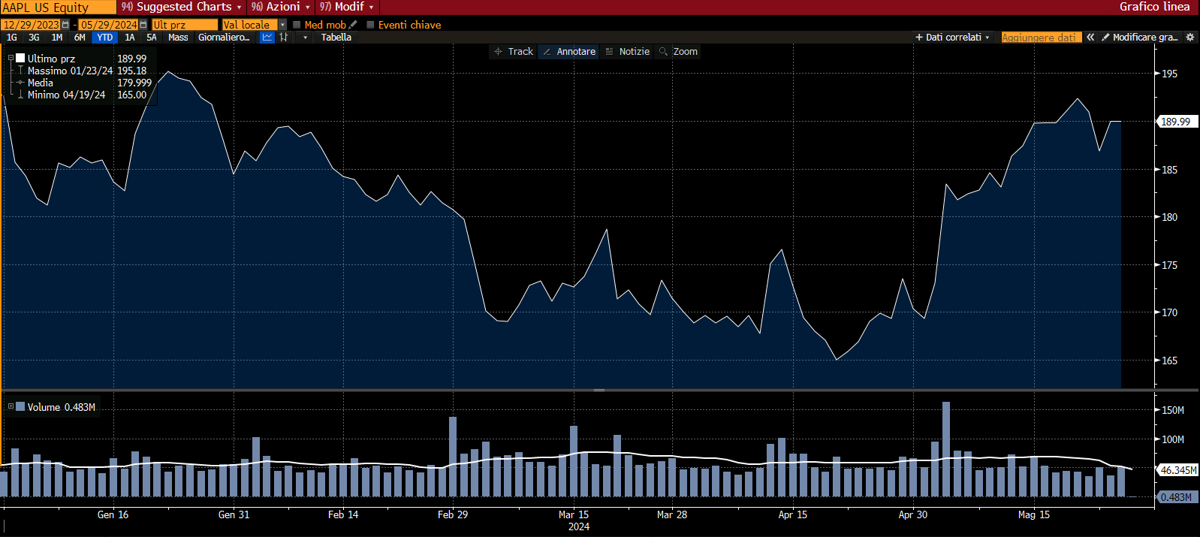Click the Annotare pencil icon
The height and width of the screenshot is (537, 1200).
[547, 52]
